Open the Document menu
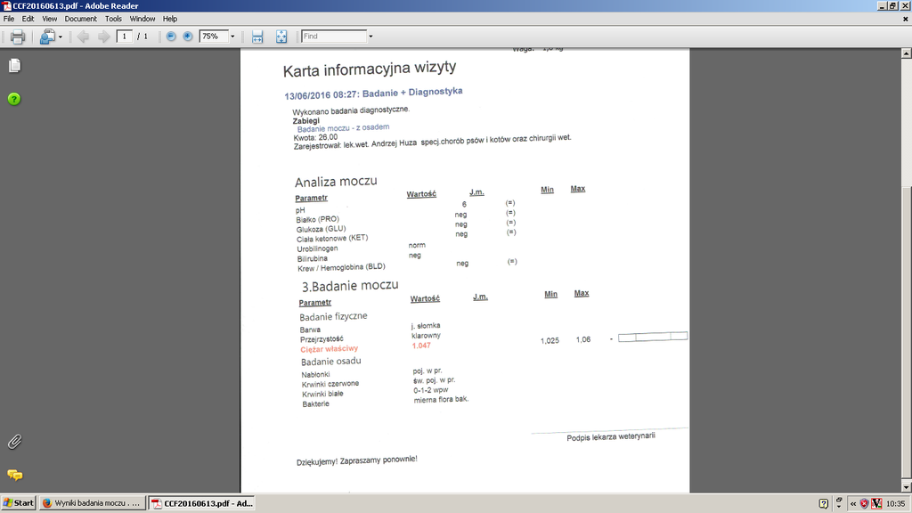Viewport: 912px width, 513px height. pos(80,19)
